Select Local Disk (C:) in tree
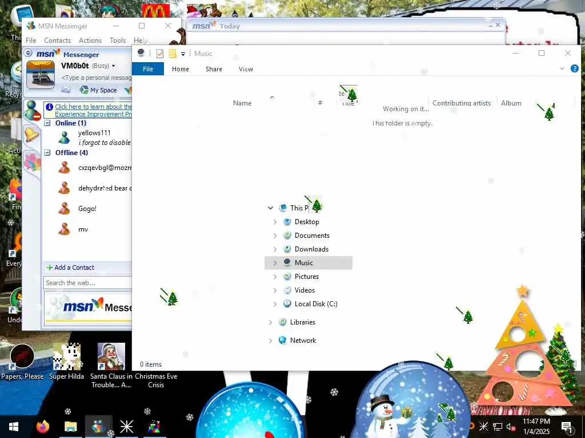 click(315, 304)
